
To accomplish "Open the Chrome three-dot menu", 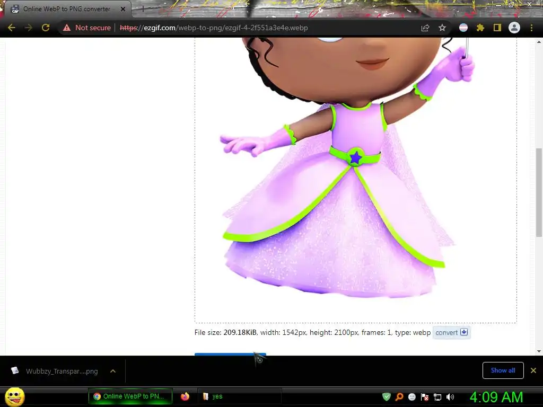I will 531,28.
